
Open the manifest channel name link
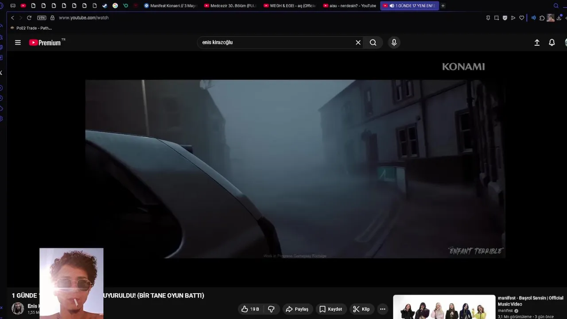(x=505, y=311)
